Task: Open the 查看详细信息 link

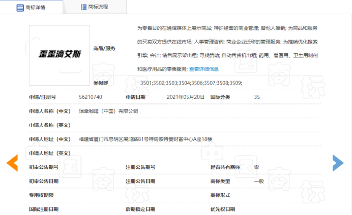Action: click(x=204, y=69)
